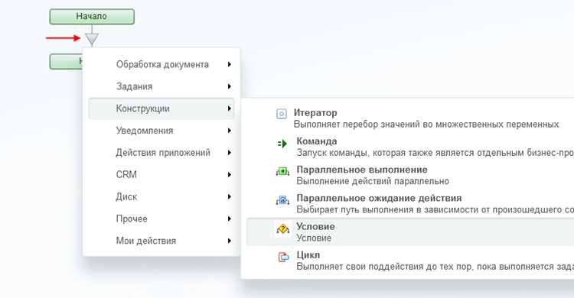Click the green Команда arrow icon
The width and height of the screenshot is (574, 298).
pos(282,144)
